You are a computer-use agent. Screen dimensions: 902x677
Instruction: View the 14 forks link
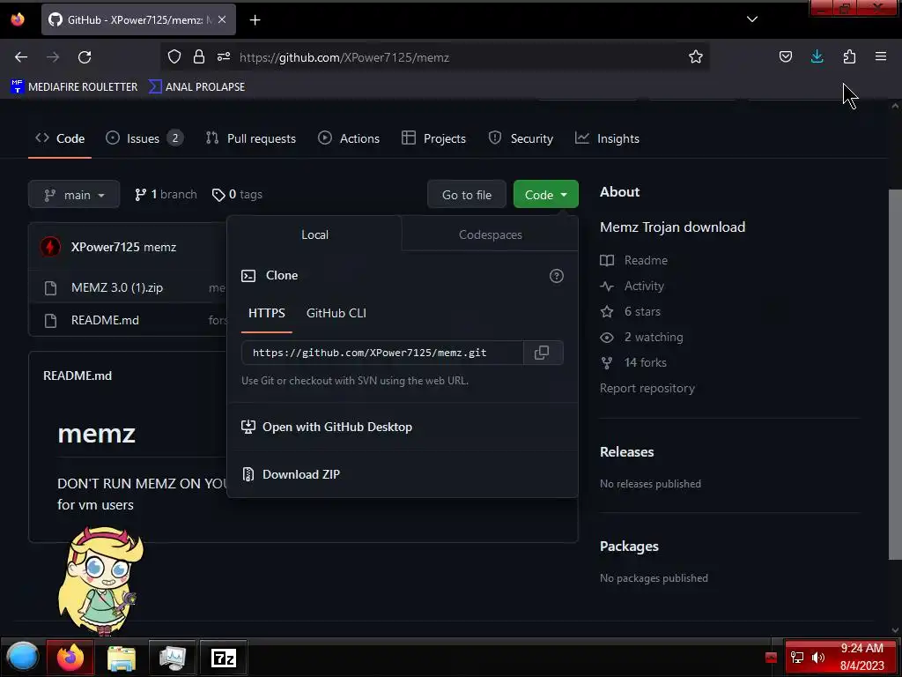(x=632, y=362)
